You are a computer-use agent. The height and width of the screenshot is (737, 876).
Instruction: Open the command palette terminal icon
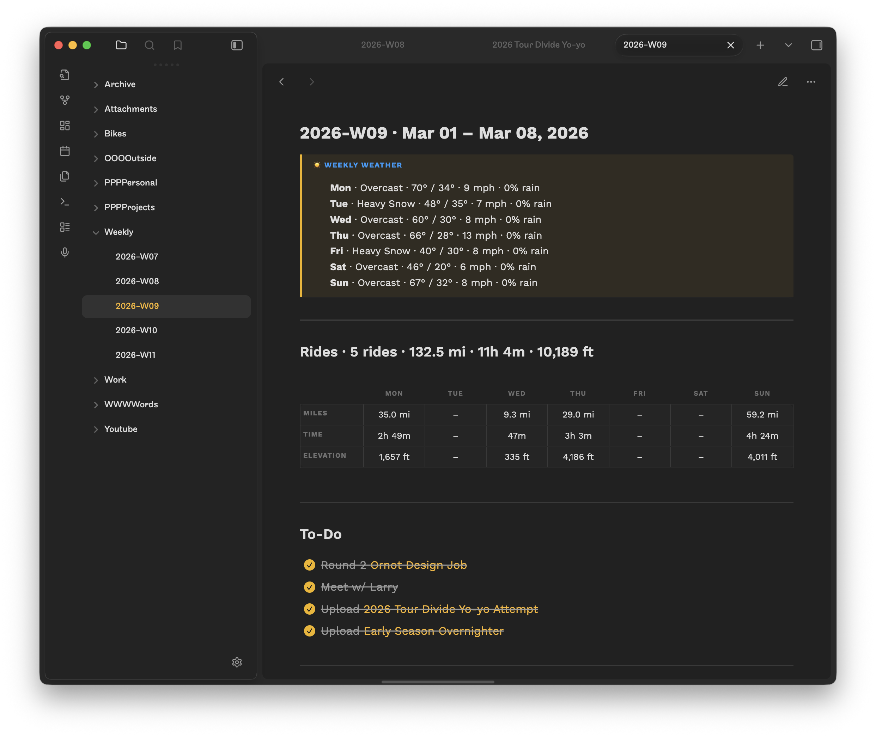65,202
